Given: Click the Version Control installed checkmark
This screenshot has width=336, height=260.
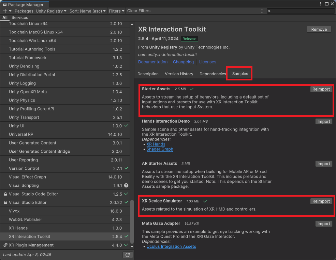Looking at the screenshot, I should pyautogui.click(x=126, y=168).
